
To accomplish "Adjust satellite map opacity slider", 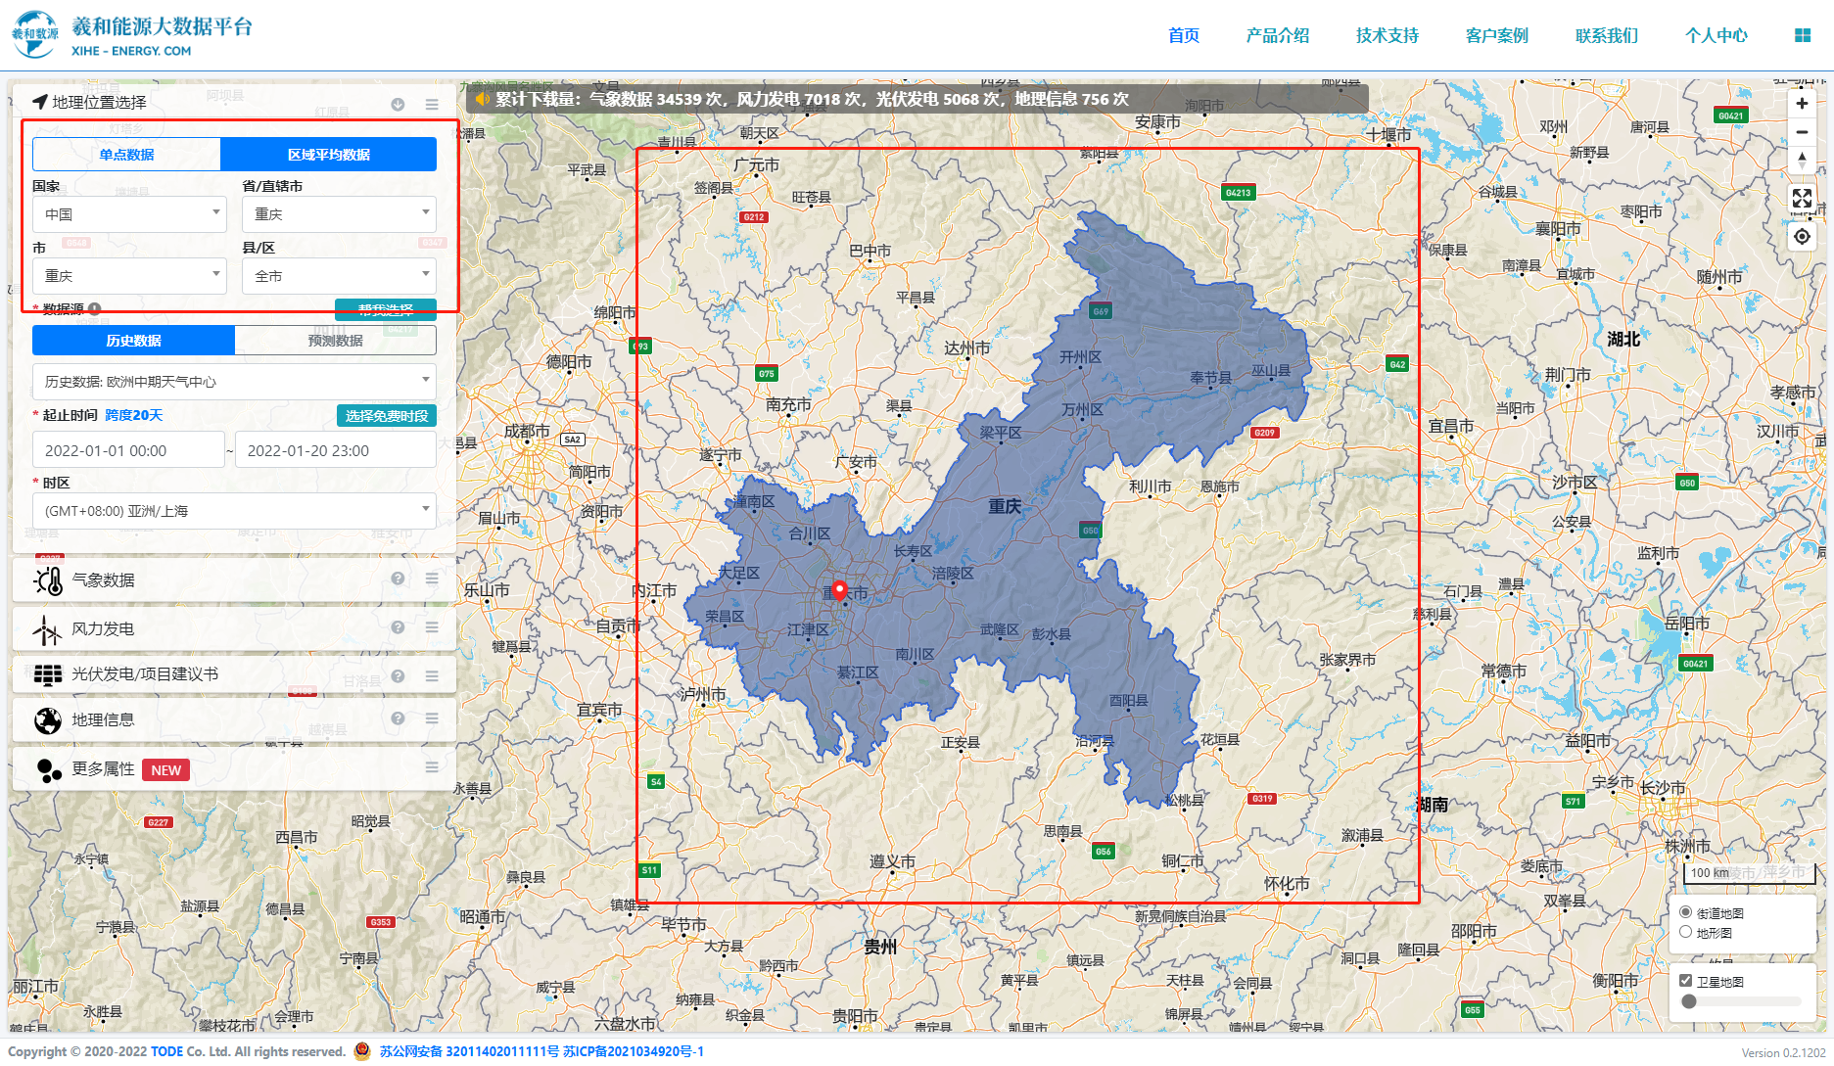I will 1743,1001.
